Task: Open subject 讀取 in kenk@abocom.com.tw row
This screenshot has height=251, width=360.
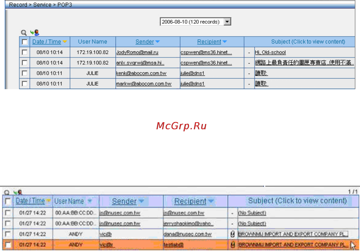Action: coord(261,73)
